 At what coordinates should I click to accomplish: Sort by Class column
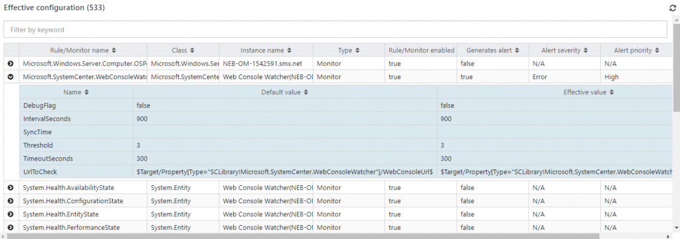coord(183,50)
